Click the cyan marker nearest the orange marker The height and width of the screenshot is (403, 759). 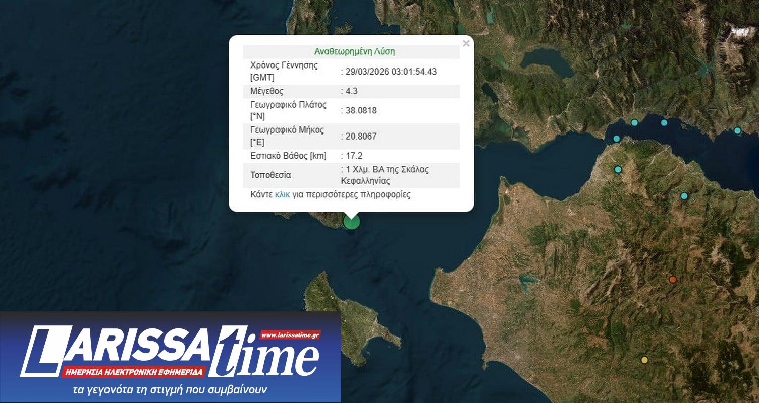pyautogui.click(x=684, y=196)
